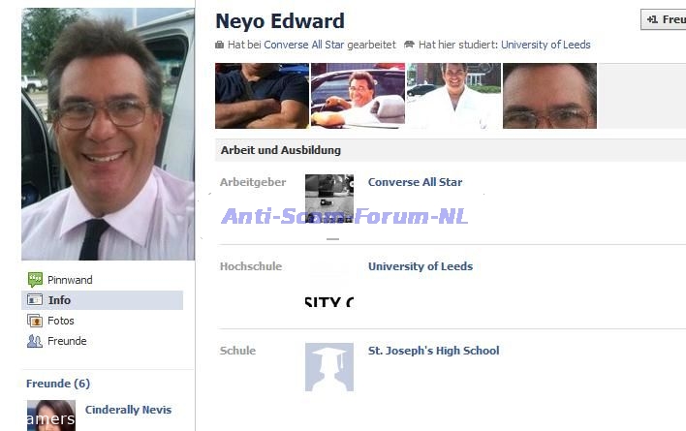Click the briefcase icon beside work info
The height and width of the screenshot is (431, 686).
pyautogui.click(x=219, y=45)
